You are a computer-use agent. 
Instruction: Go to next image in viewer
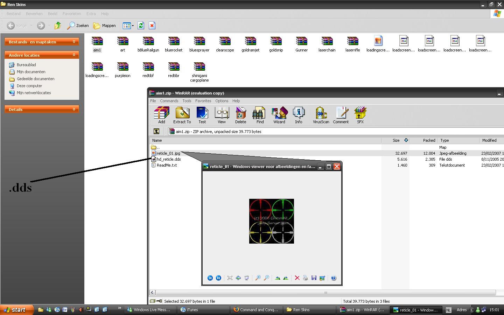(218, 278)
